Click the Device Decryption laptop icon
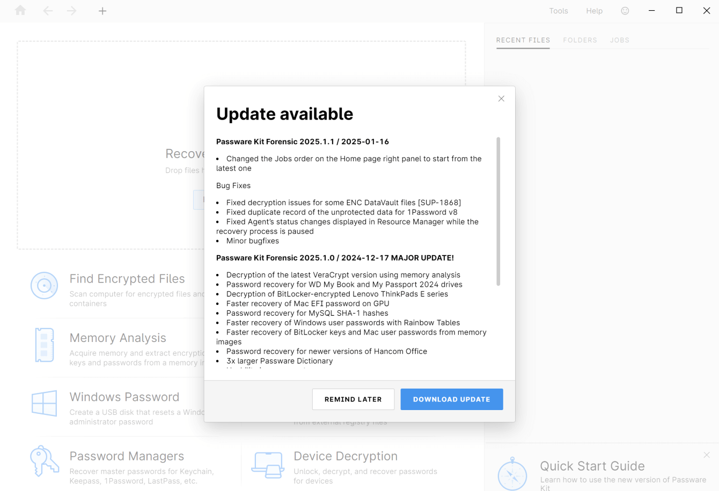 pos(267,465)
